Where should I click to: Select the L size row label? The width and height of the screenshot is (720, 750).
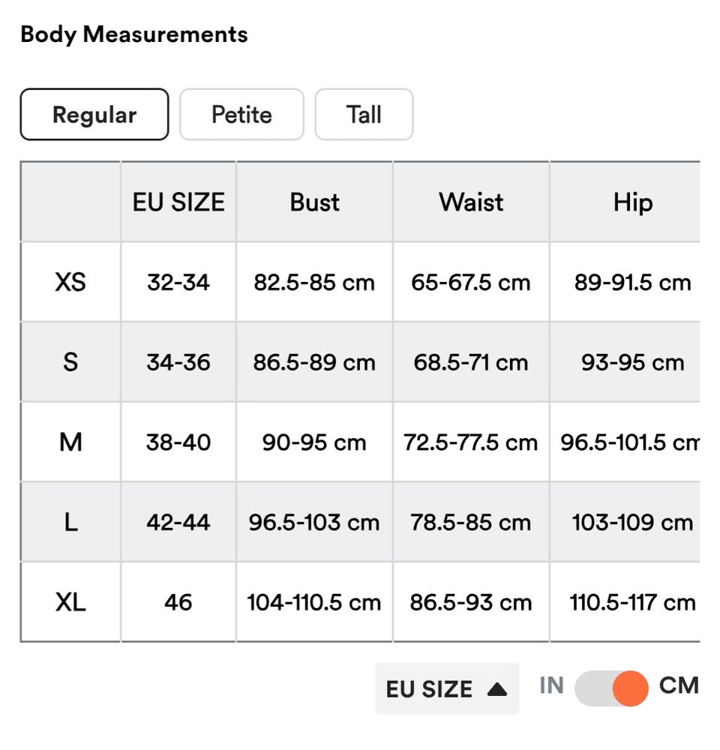pyautogui.click(x=70, y=522)
